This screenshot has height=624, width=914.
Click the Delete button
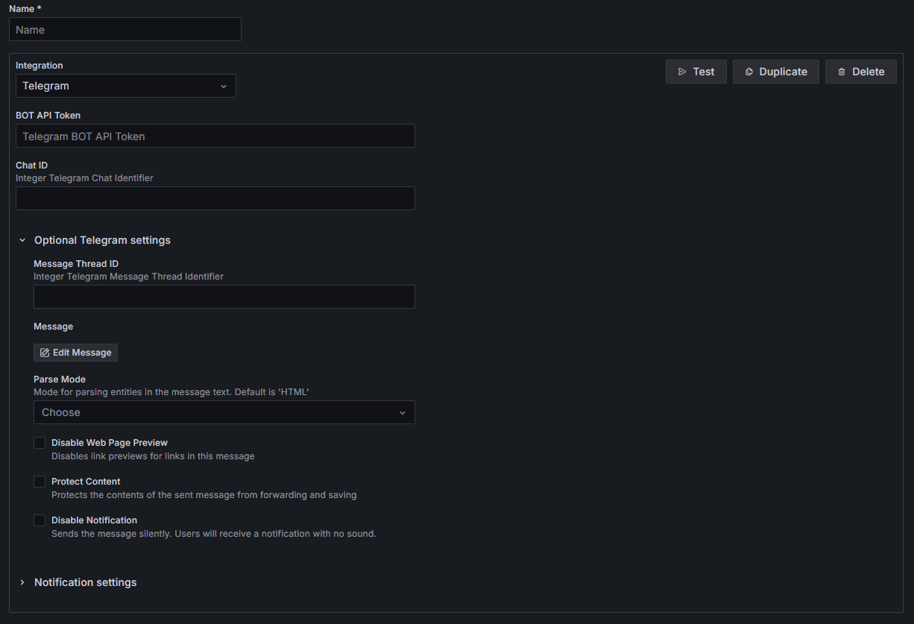pos(861,72)
